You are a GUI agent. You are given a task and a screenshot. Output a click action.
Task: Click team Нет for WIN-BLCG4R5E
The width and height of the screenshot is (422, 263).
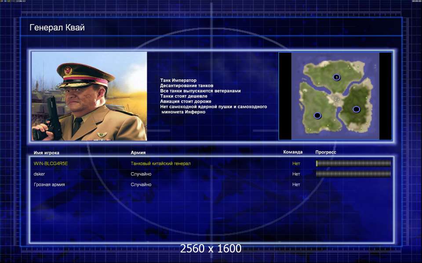point(296,163)
